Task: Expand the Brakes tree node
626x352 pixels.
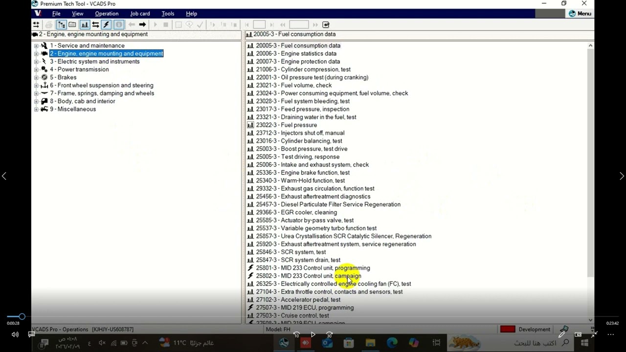Action: coord(36,77)
